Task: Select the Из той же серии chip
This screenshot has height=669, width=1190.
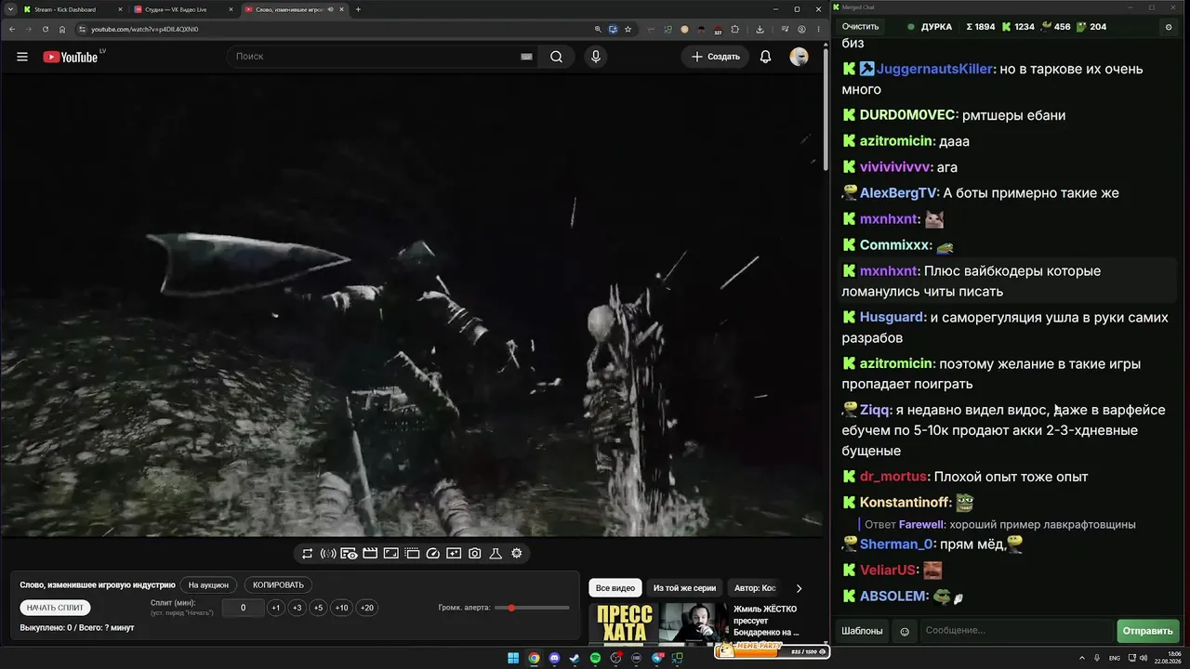Action: tap(684, 588)
